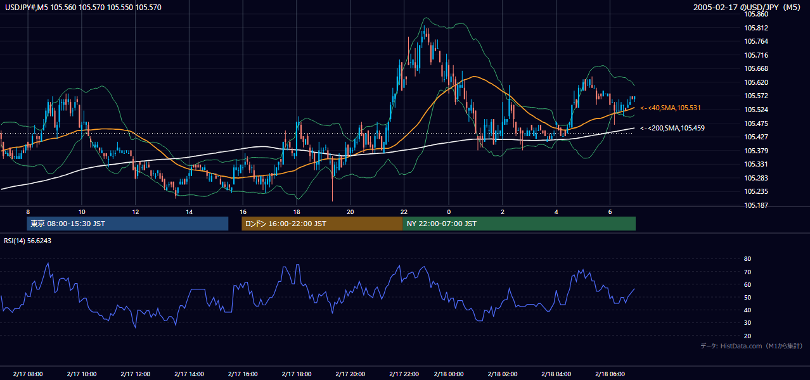Click price axis value 105.764
The height and width of the screenshot is (380, 810).
pos(756,41)
